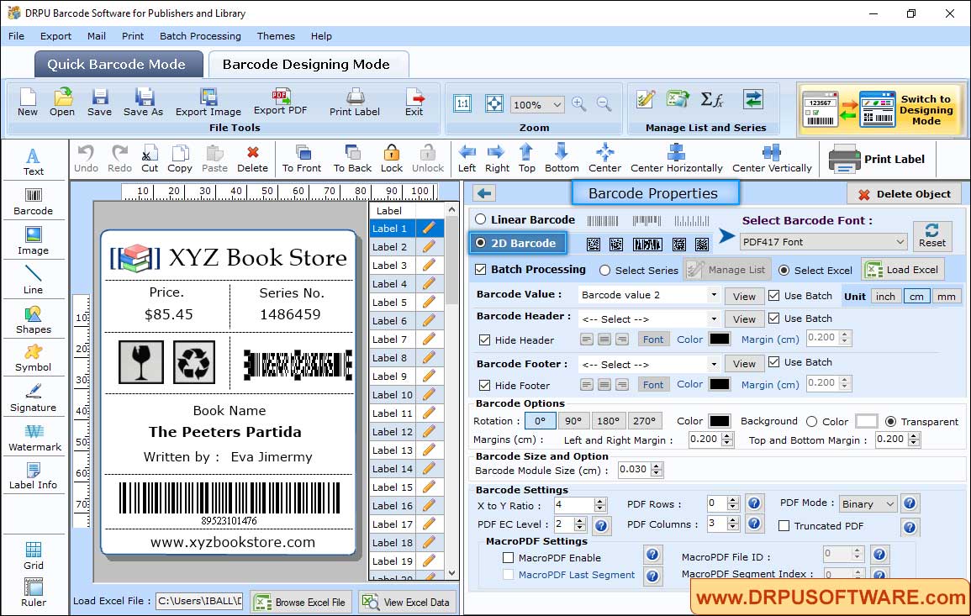Export label to PDF
The height and width of the screenshot is (616, 971).
pos(281,103)
